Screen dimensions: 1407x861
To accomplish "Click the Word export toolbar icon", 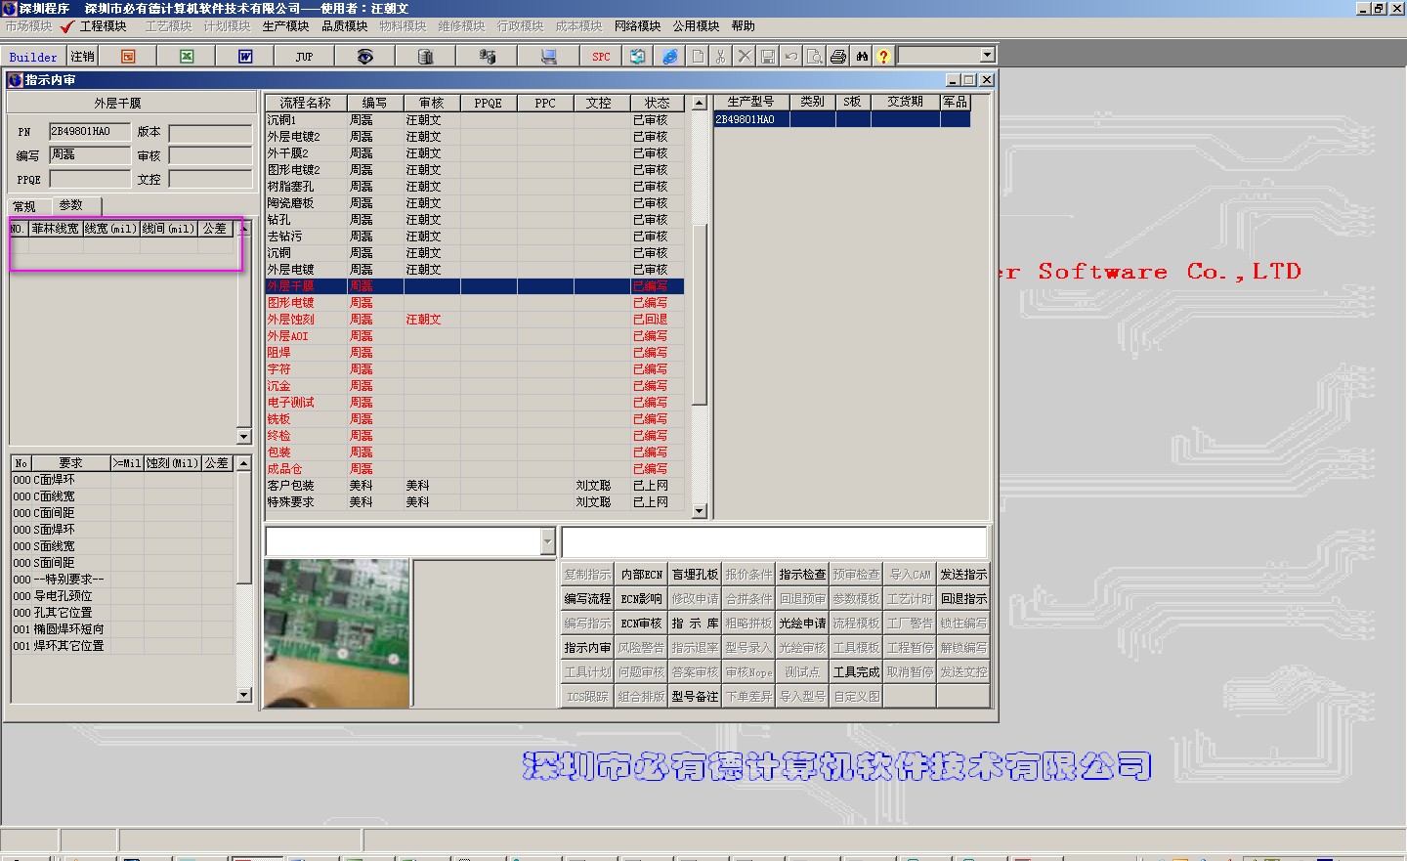I will pyautogui.click(x=245, y=57).
